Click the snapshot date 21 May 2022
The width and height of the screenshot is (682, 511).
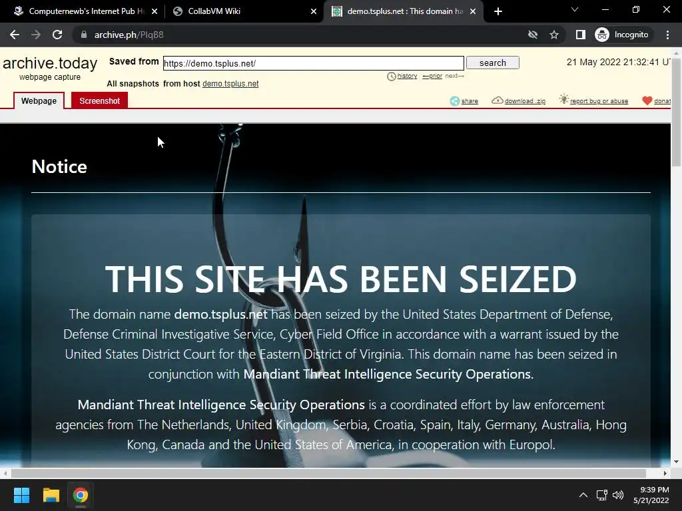click(618, 62)
